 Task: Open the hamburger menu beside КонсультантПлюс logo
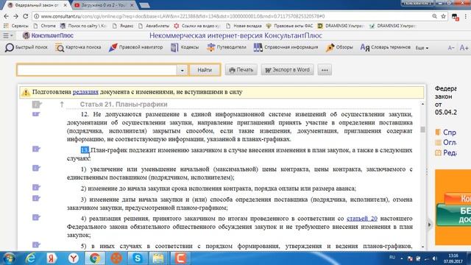click(8, 35)
